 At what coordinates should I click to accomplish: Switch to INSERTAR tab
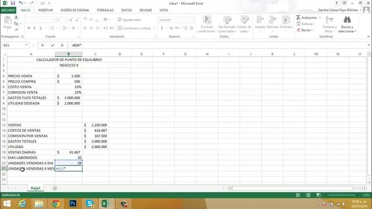tap(45, 10)
